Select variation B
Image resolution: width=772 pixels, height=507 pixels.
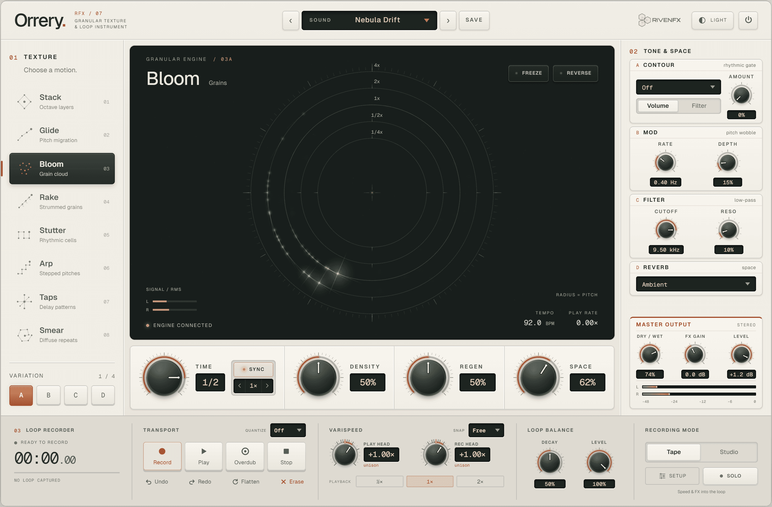coord(48,395)
